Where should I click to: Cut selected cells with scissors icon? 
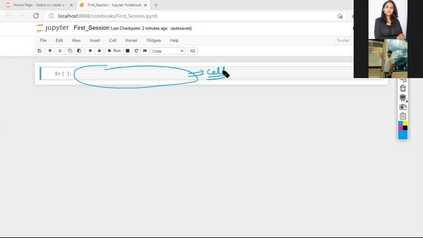[x=60, y=51]
